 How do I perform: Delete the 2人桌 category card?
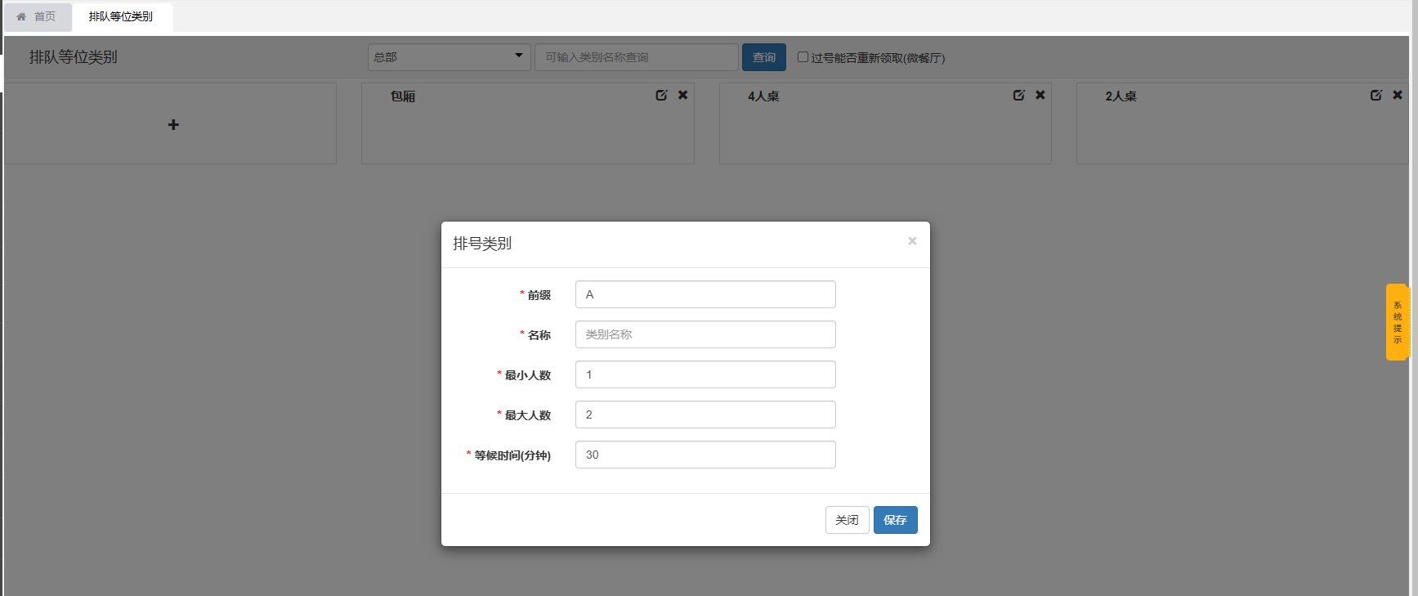[1398, 96]
